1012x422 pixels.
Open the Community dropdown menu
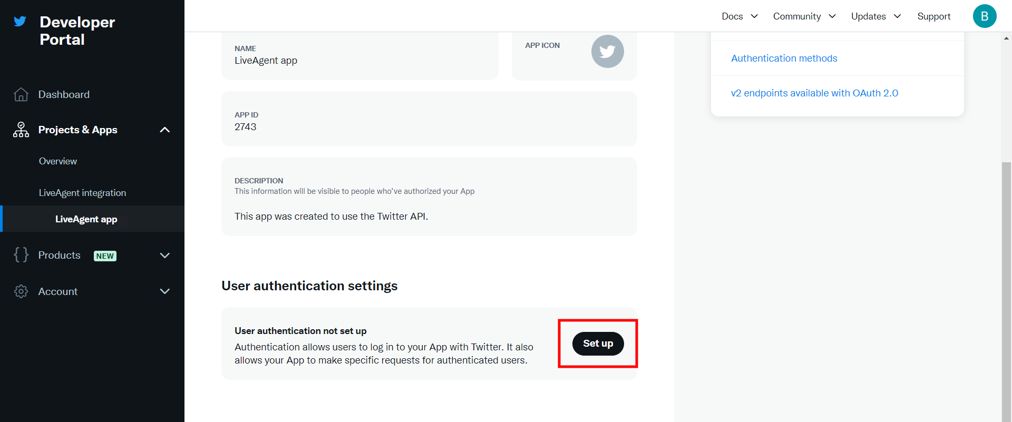[804, 16]
